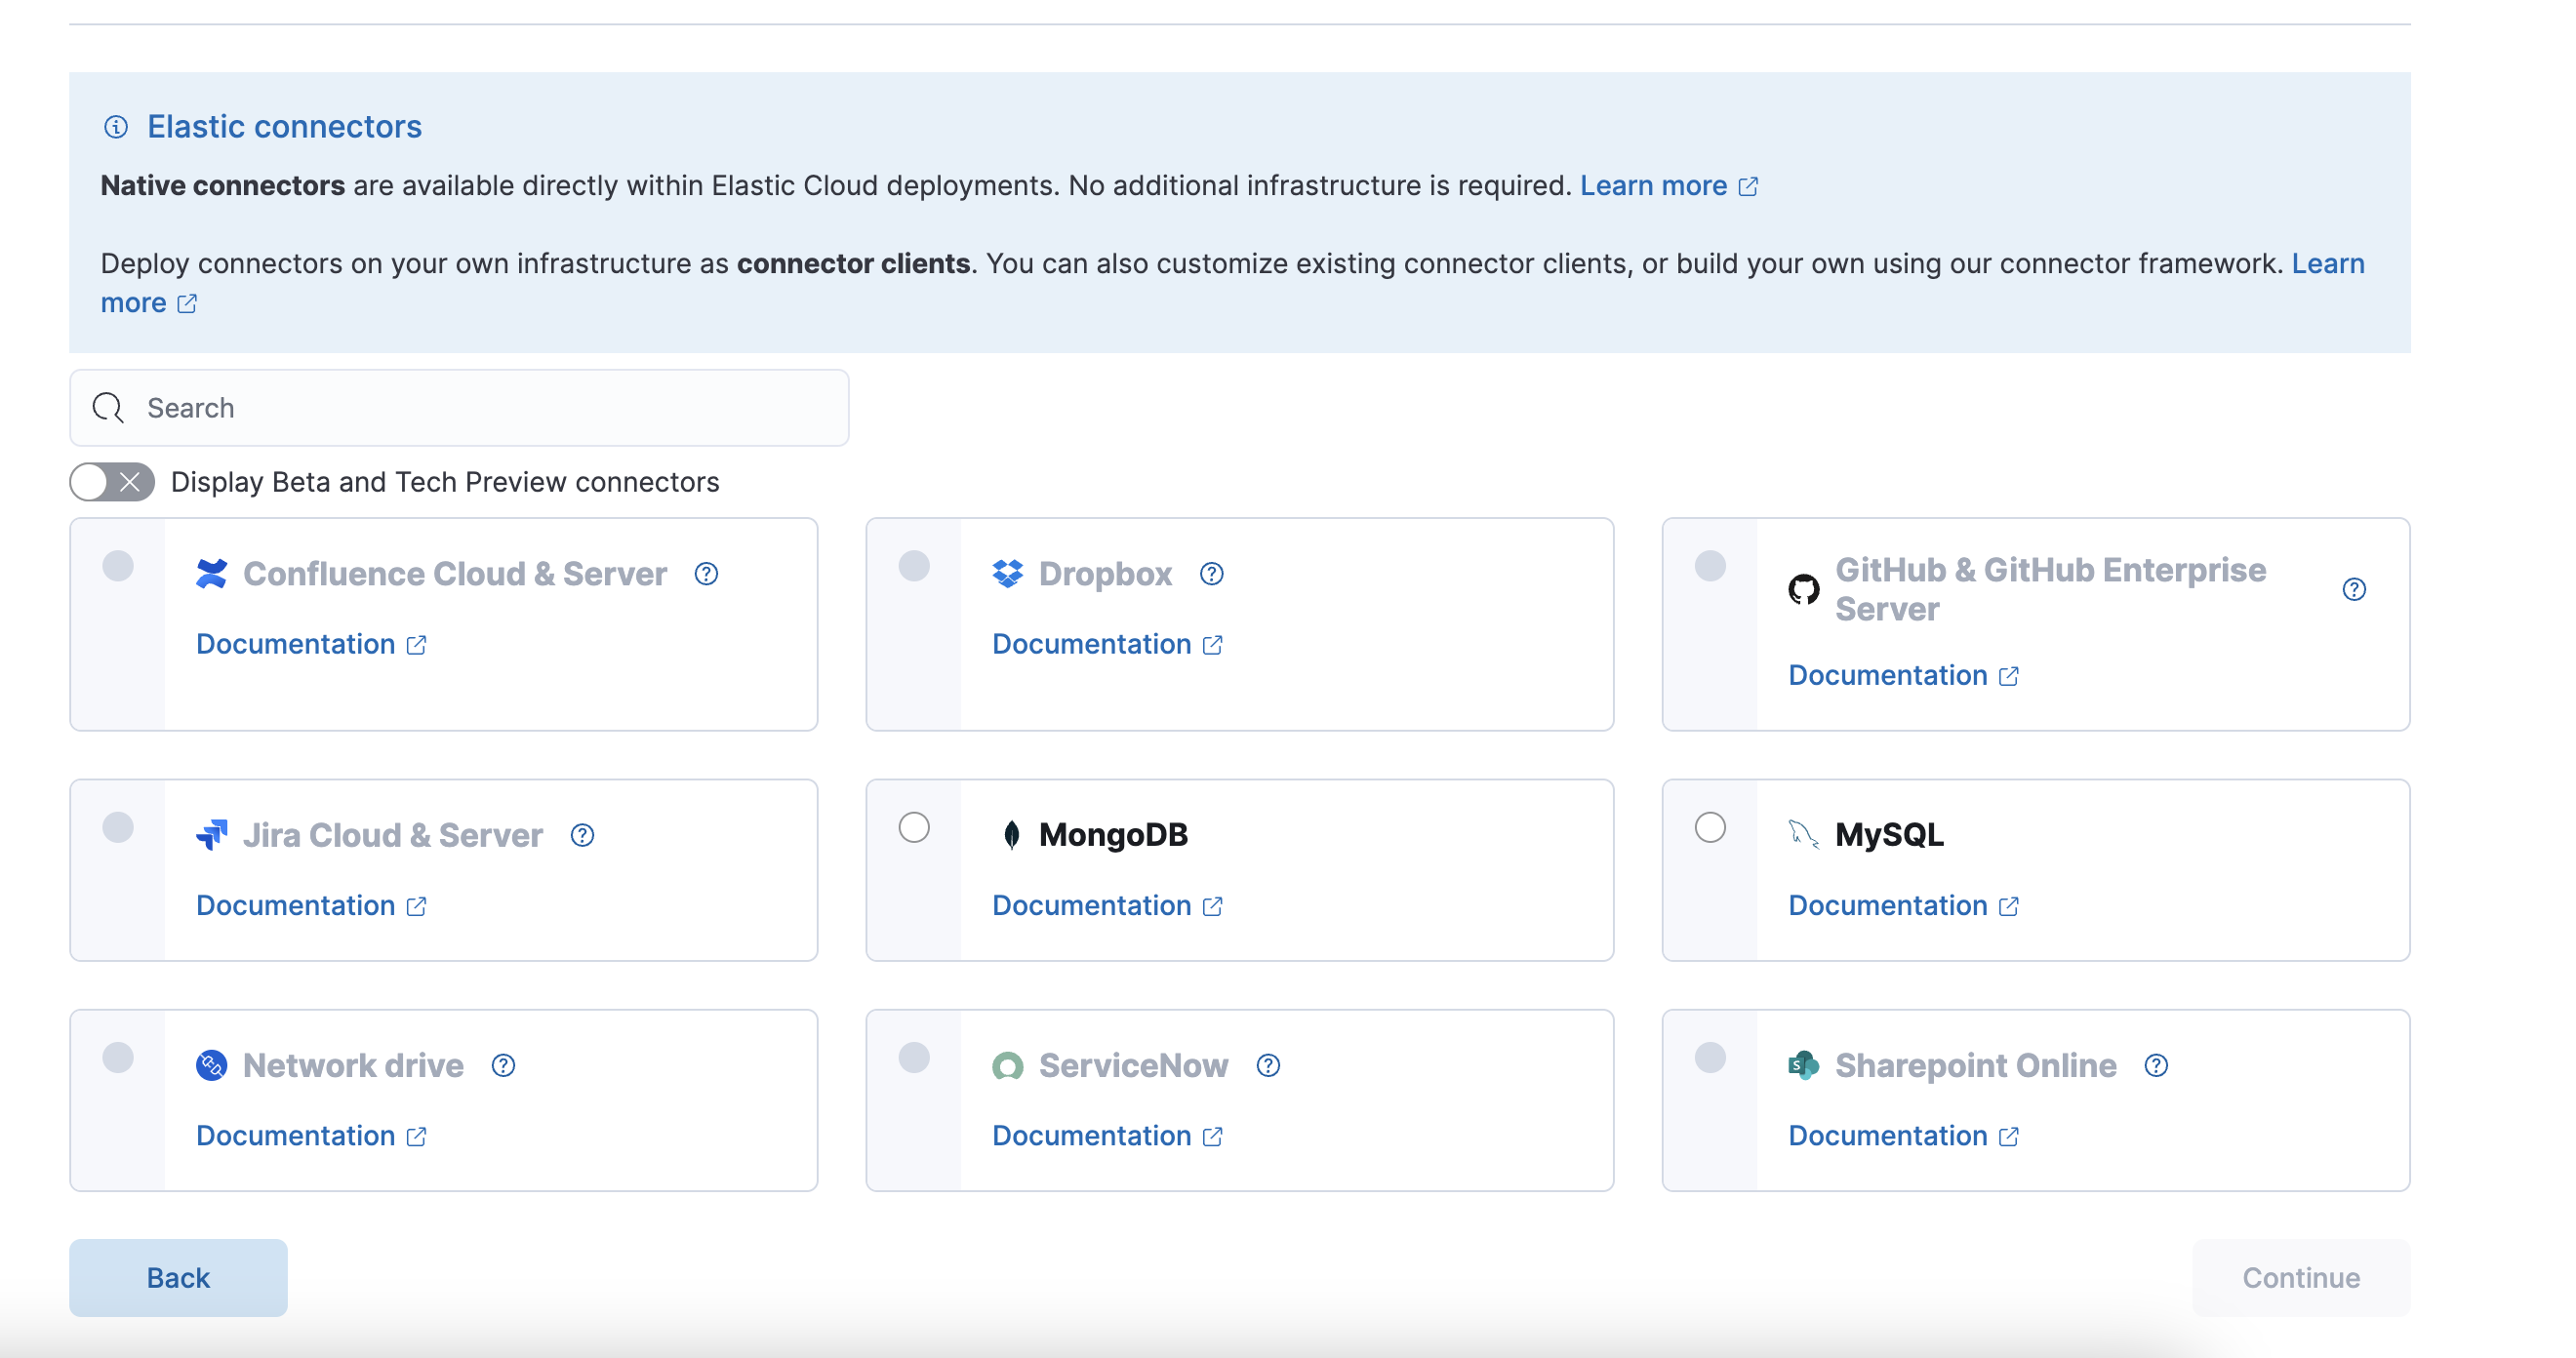The width and height of the screenshot is (2576, 1358).
Task: Select the GitHub Enterprise Server radio button
Action: (x=1710, y=566)
